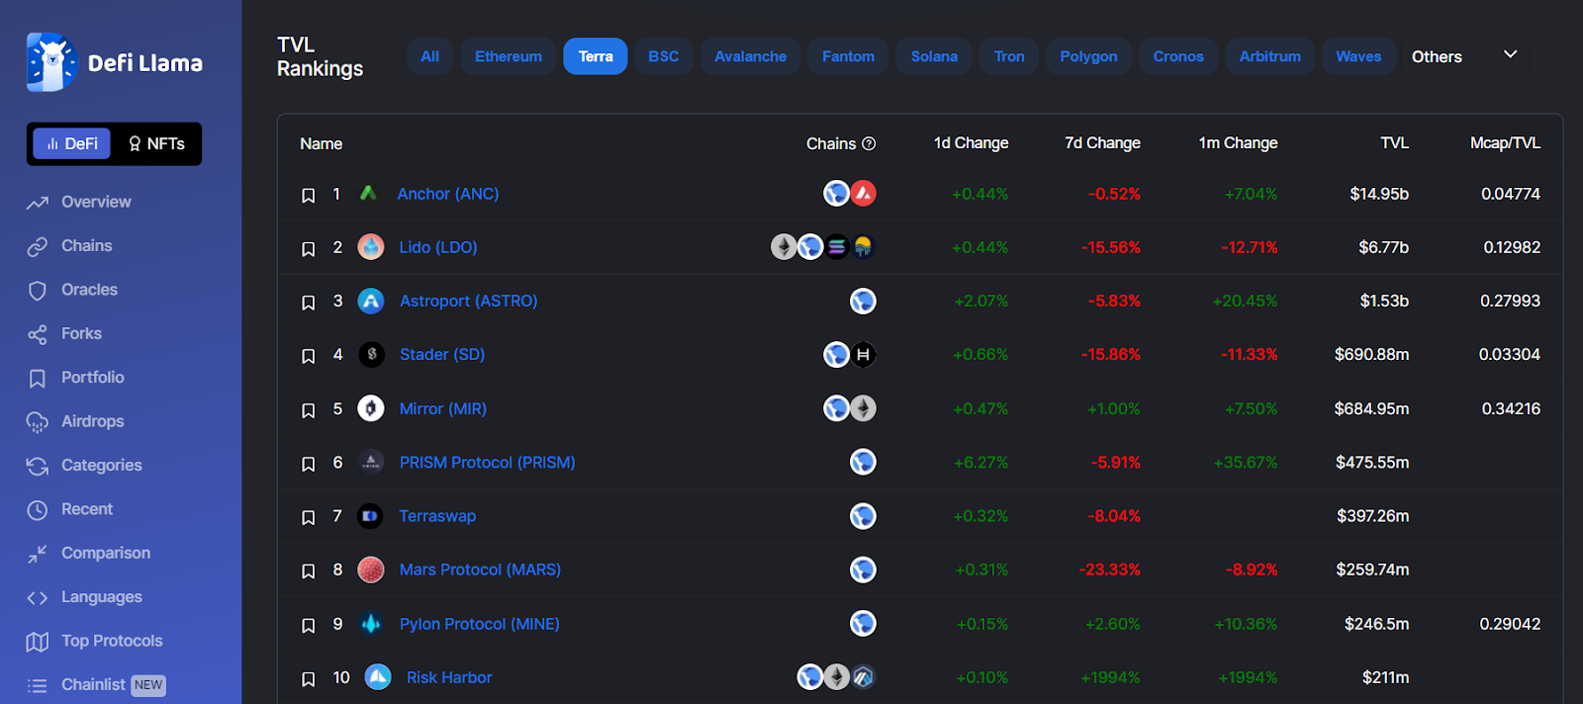Viewport: 1583px width, 704px height.
Task: Open the Risk Harbor protocol link
Action: point(449,677)
